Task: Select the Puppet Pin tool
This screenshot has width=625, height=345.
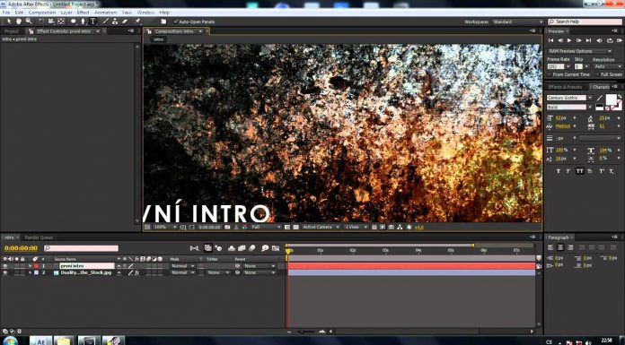Action: 138,22
